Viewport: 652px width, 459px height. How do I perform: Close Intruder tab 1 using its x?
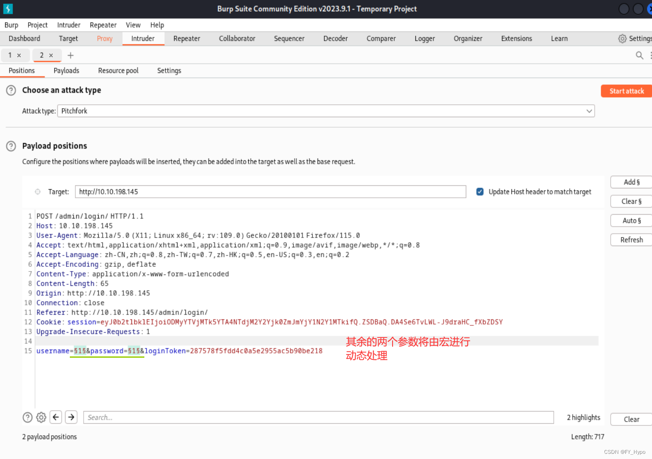[19, 55]
